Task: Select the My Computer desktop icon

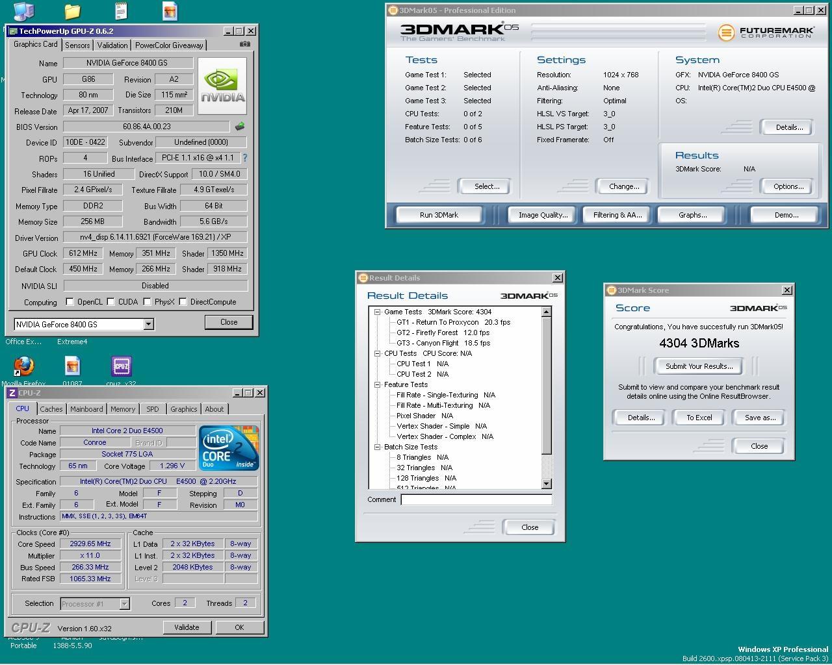Action: (23, 11)
